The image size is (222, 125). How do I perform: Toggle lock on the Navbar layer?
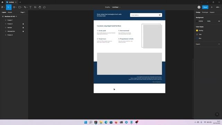[x=23, y=28]
